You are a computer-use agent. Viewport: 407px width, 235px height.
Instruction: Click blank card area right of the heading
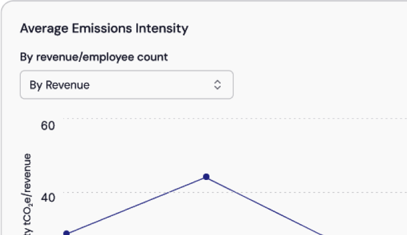(298, 28)
